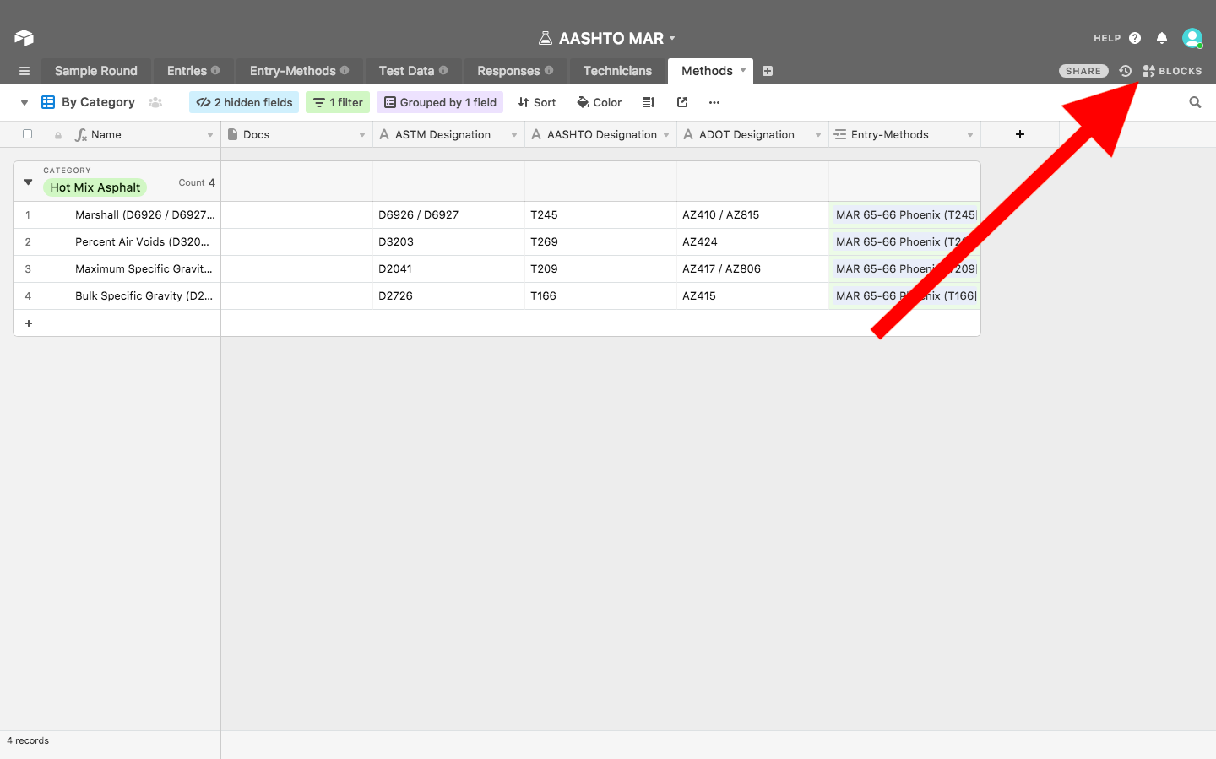Click info icon on Responses tab
The width and height of the screenshot is (1216, 759).
[549, 70]
